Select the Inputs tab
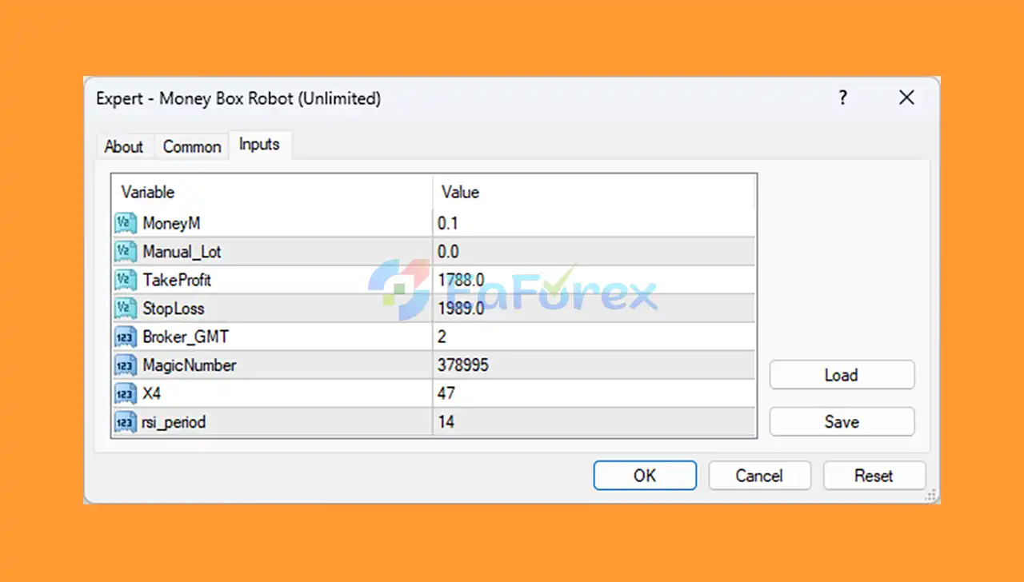Image resolution: width=1024 pixels, height=582 pixels. click(259, 145)
